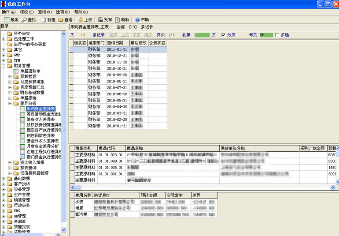Screen dimensions: 339x236
Task: Click the 查询日期 column header
Action: coord(117,43)
